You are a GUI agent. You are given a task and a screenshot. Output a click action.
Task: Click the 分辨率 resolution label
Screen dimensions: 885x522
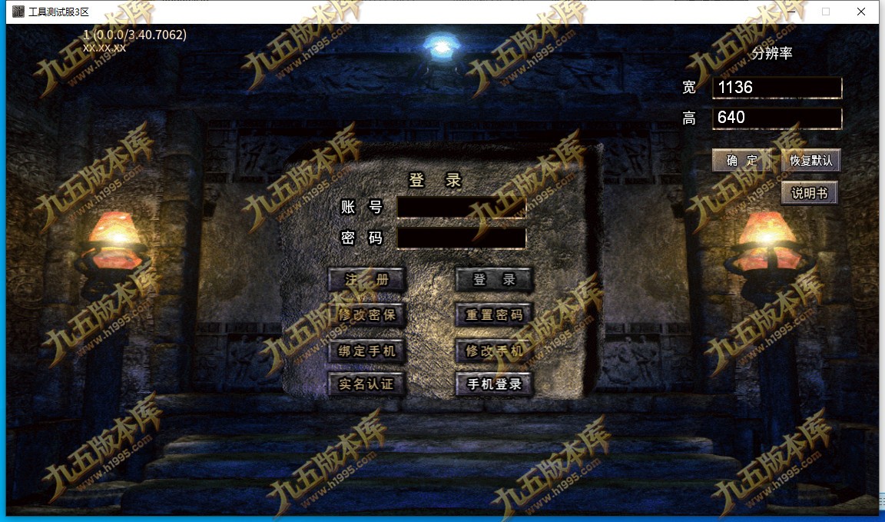tap(771, 53)
